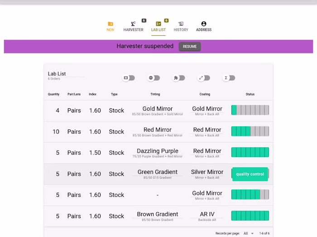The image size is (317, 237).
Task: Click the Silver Mirror coating cell
Action: (x=207, y=174)
